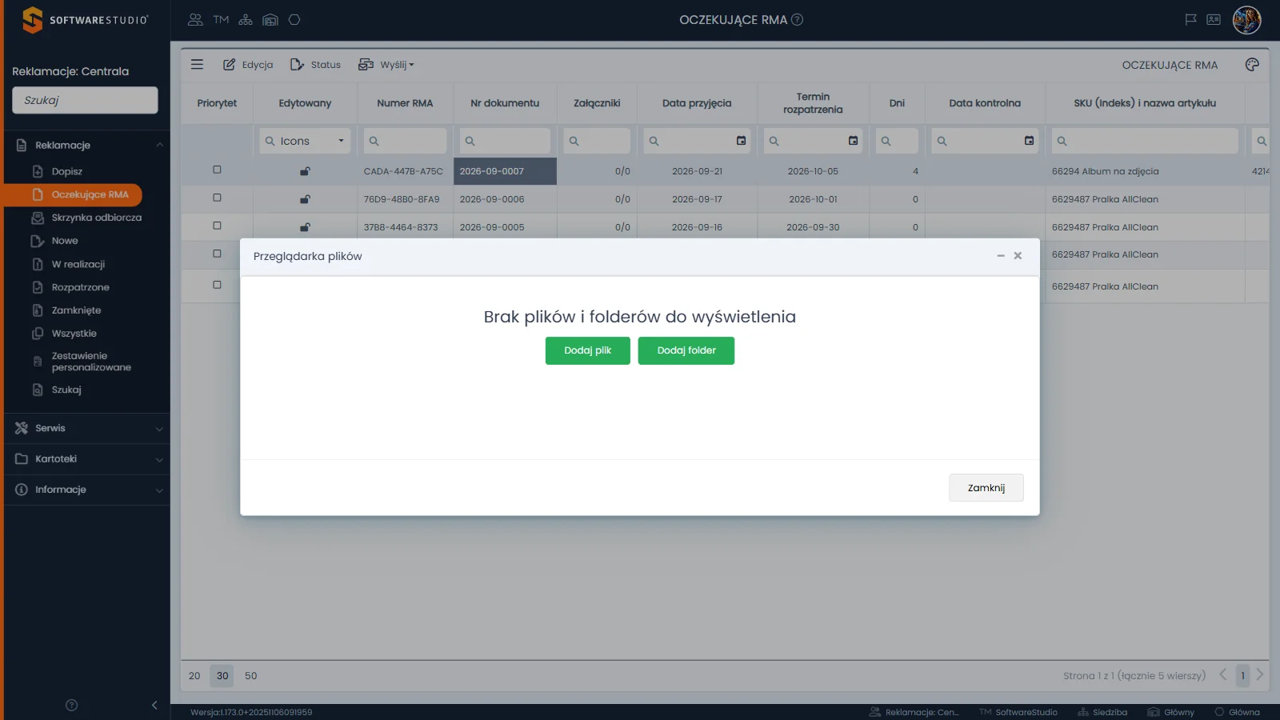Open calendar picker for Termin rozpatrzenia filter
Image resolution: width=1280 pixels, height=720 pixels.
click(x=854, y=141)
